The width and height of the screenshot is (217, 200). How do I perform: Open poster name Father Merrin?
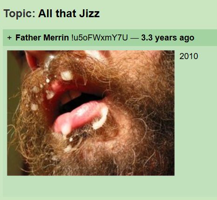coord(42,38)
